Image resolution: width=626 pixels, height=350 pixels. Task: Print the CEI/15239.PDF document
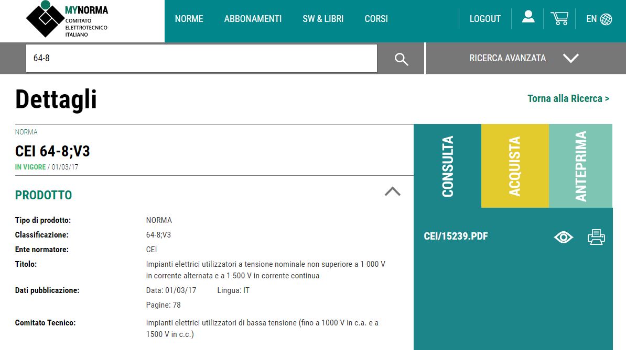(596, 237)
